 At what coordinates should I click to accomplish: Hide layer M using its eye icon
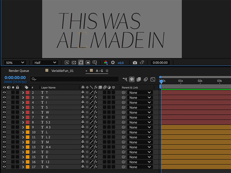pyautogui.click(x=4, y=142)
